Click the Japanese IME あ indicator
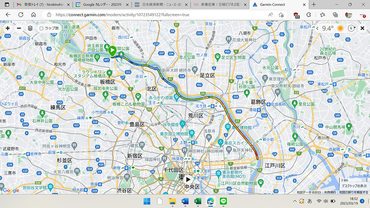The width and height of the screenshot is (370, 208). [x=310, y=201]
